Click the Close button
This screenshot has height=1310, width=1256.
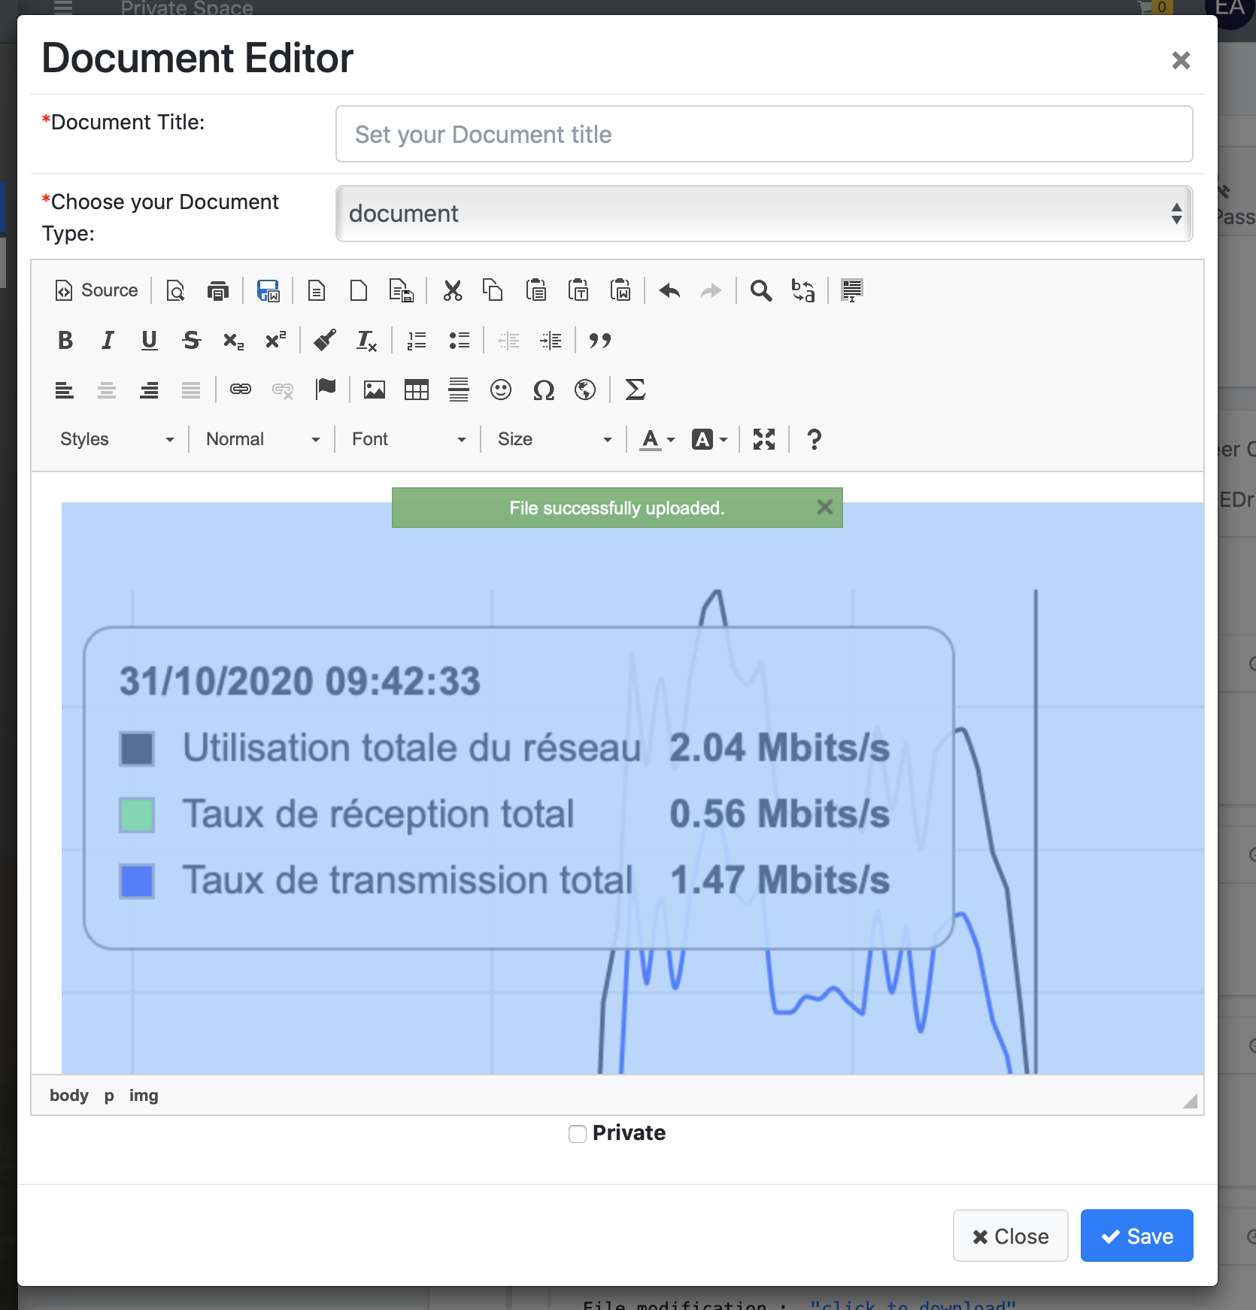coord(1010,1236)
